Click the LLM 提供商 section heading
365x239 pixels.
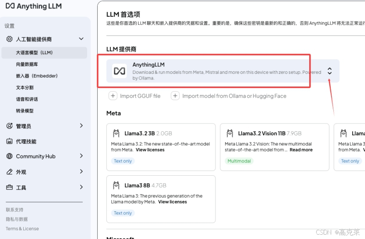pyautogui.click(x=121, y=49)
